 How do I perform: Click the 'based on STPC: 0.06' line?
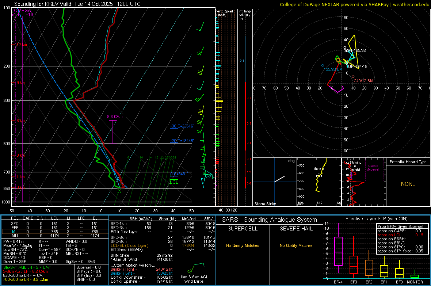pos(400,247)
